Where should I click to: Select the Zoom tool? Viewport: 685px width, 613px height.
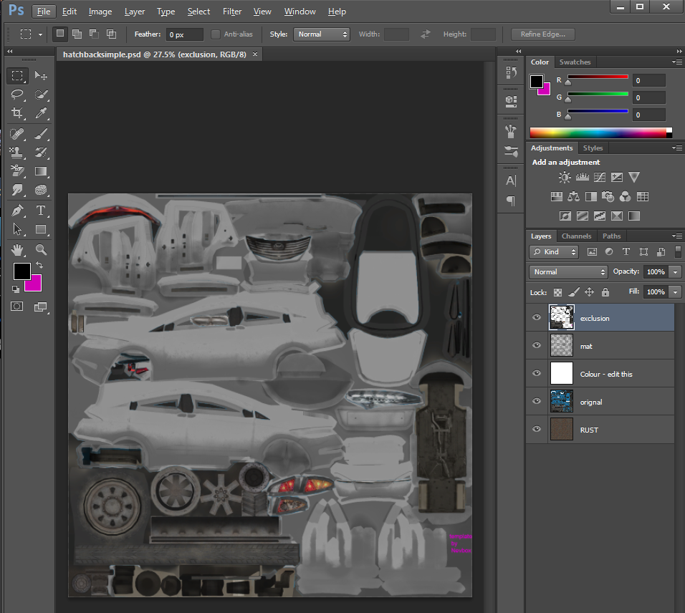(41, 249)
